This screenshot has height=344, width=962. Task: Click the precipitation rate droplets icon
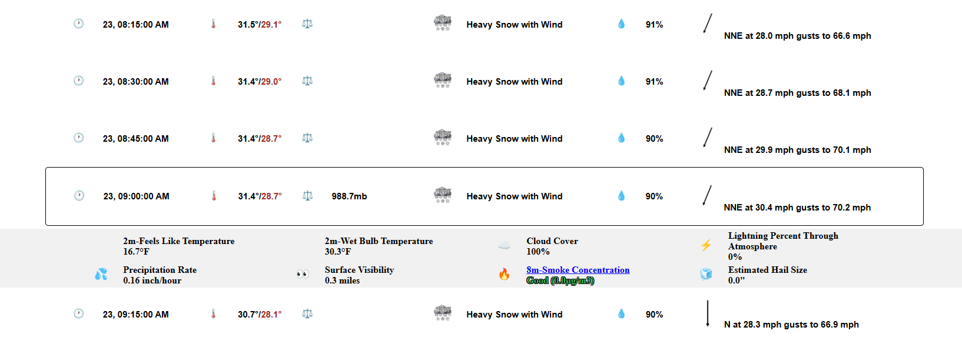[x=101, y=274]
